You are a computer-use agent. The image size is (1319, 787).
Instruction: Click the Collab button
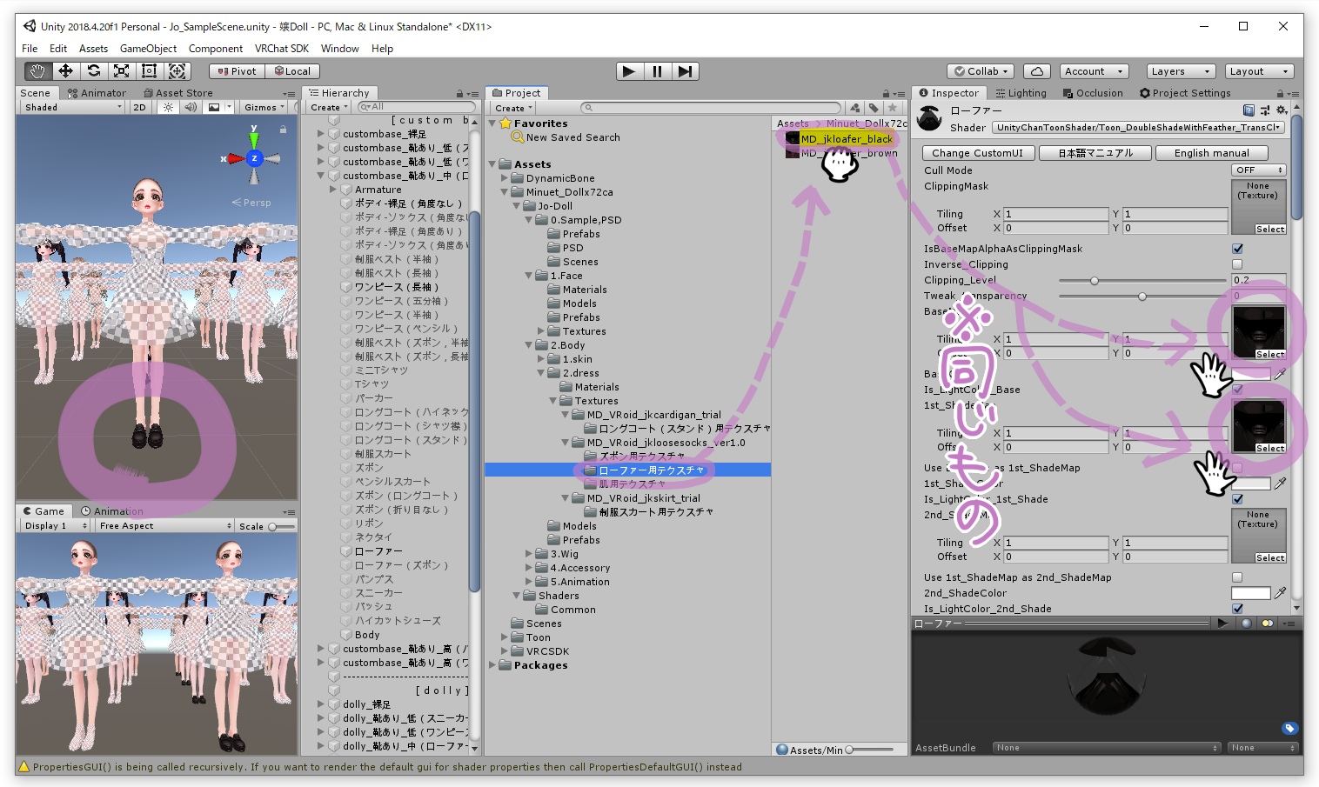point(981,71)
